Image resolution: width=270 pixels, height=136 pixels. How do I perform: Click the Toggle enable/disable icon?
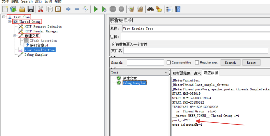coord(85,9)
